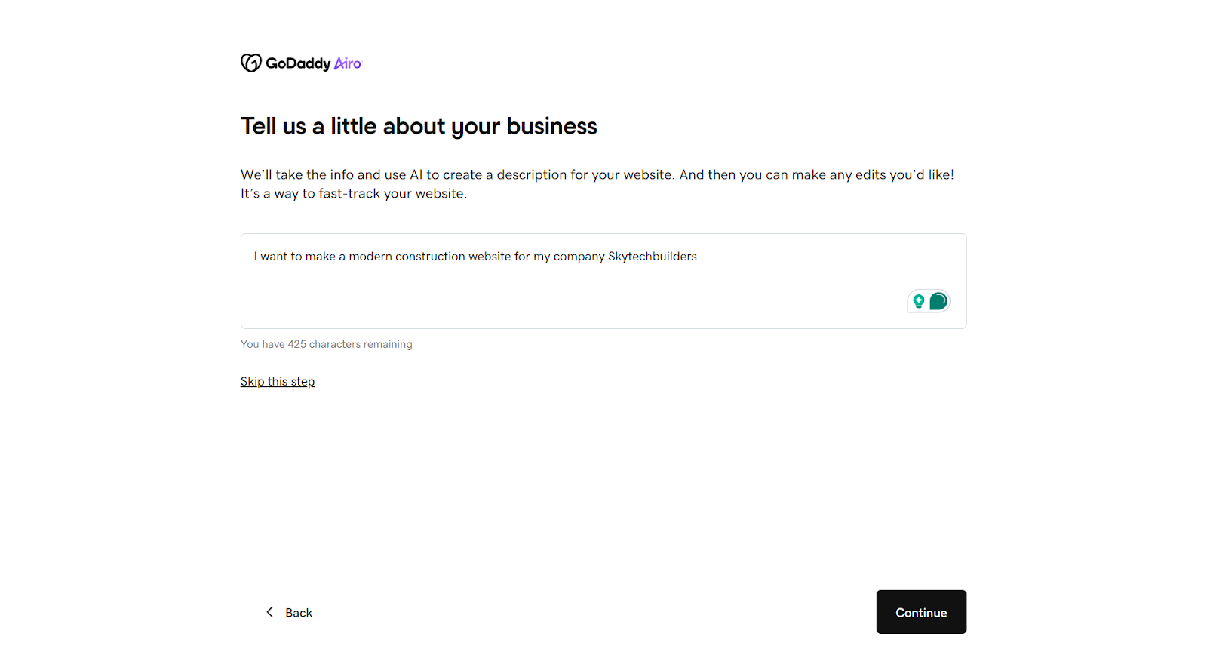Open the Airo assistant chat bubble icon
This screenshot has height=649, width=1207.
click(937, 300)
